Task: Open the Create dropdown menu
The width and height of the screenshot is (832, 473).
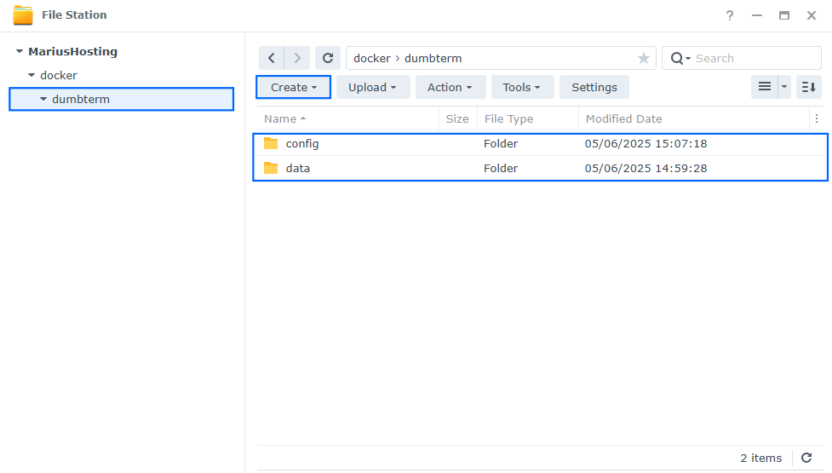Action: [x=294, y=87]
